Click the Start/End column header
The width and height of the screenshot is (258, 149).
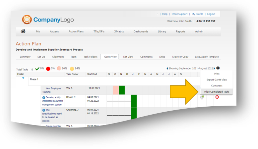(92, 74)
